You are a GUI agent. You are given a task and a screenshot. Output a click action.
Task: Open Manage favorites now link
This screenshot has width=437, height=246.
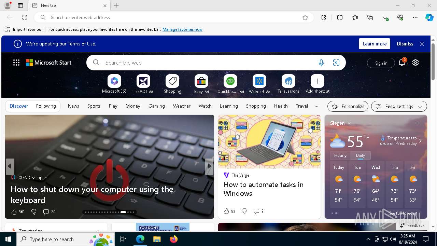click(x=182, y=29)
